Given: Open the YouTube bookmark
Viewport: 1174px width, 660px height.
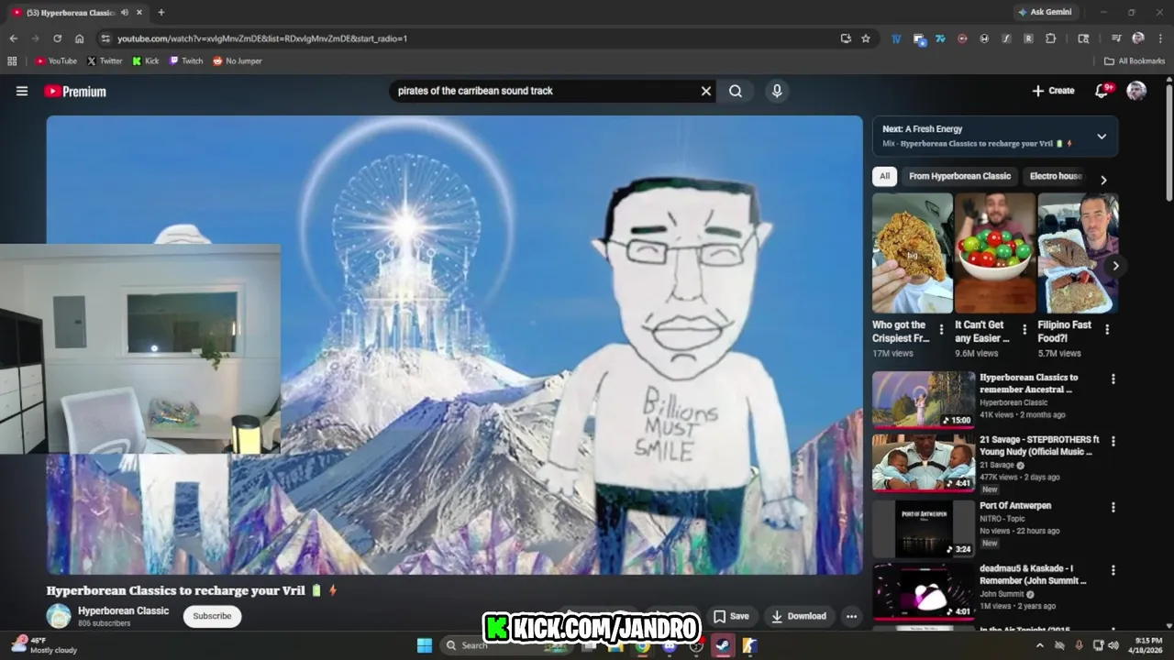Looking at the screenshot, I should coord(56,61).
